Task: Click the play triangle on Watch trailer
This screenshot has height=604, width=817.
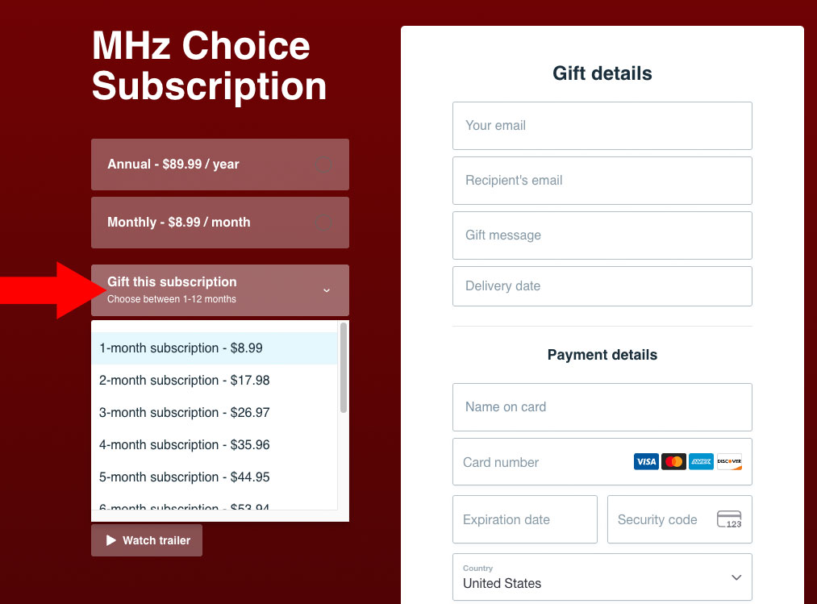Action: click(111, 540)
